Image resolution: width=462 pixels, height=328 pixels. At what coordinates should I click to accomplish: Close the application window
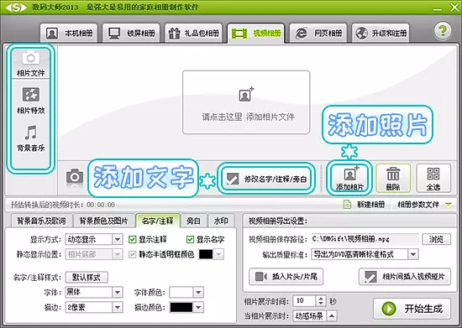[x=454, y=8]
